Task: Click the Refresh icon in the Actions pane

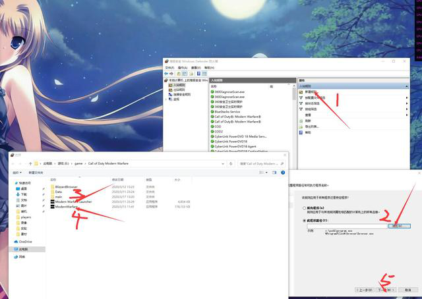Action: click(x=301, y=121)
